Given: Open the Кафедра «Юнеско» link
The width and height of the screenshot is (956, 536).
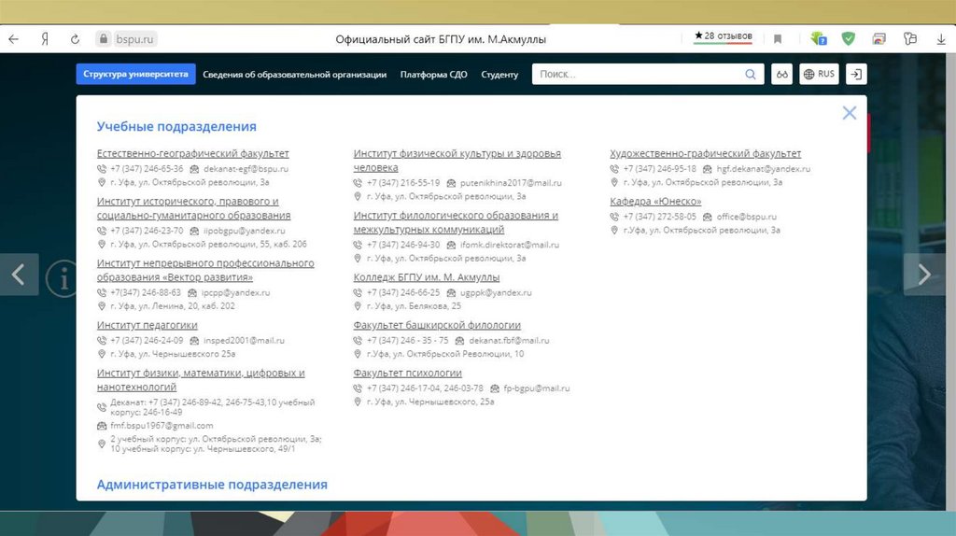Looking at the screenshot, I should (x=655, y=201).
